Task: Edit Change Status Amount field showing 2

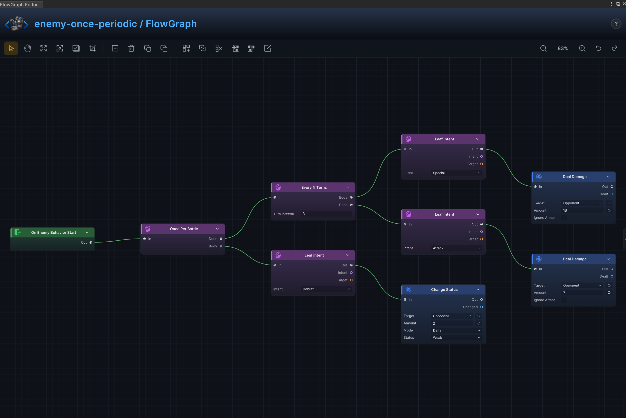Action: tap(452, 323)
